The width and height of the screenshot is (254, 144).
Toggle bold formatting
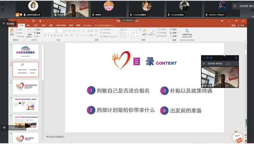pos(45,35)
